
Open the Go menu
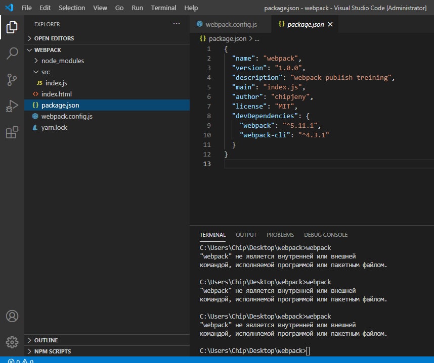point(119,8)
